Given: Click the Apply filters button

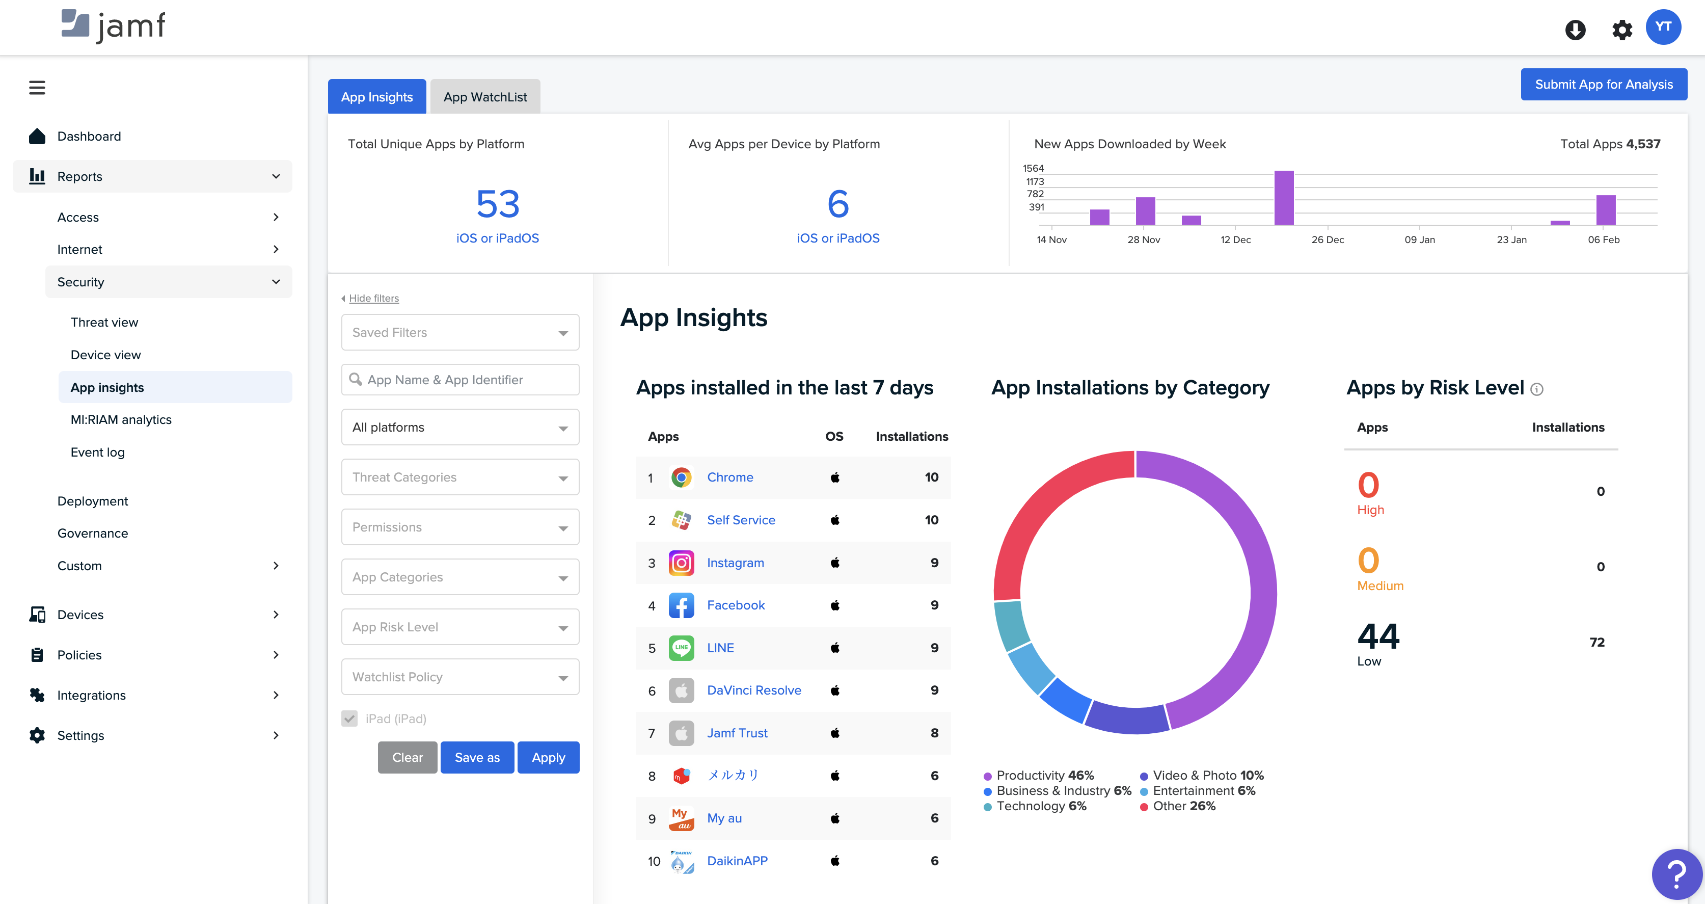Looking at the screenshot, I should [x=548, y=757].
